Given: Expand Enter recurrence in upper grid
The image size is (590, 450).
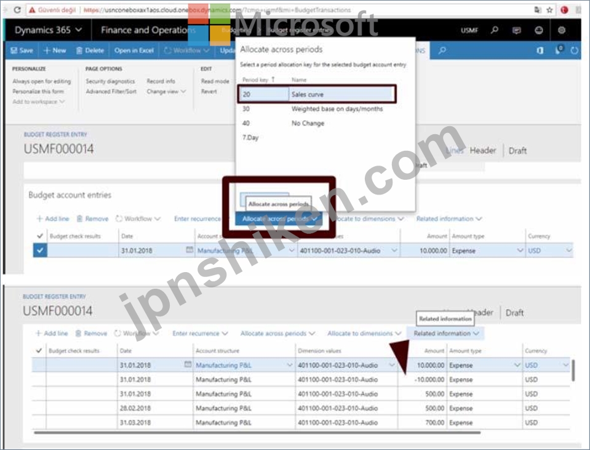Looking at the screenshot, I should click(198, 219).
